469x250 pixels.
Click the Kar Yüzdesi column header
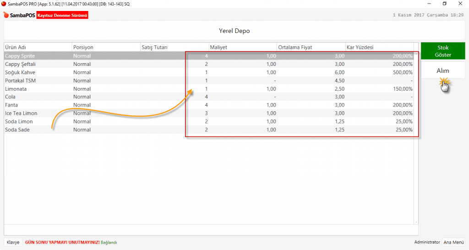pyautogui.click(x=379, y=47)
